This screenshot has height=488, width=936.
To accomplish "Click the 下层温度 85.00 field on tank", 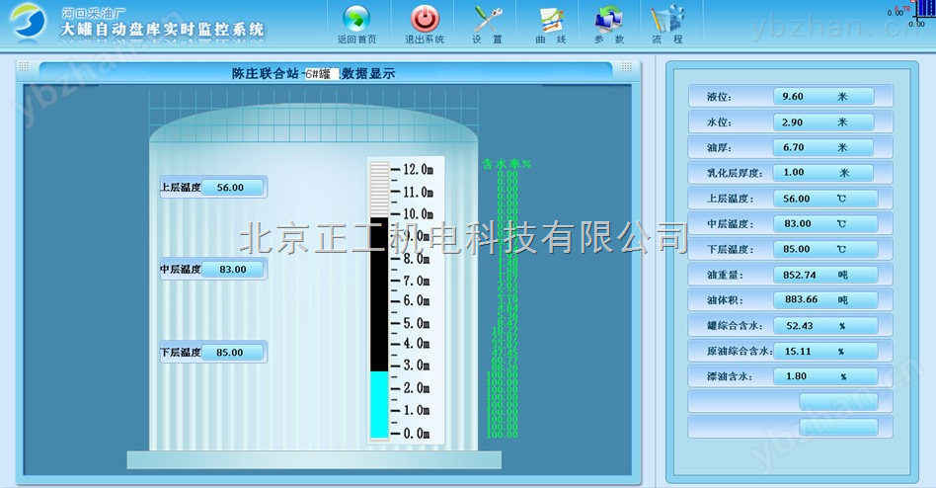I will click(232, 353).
